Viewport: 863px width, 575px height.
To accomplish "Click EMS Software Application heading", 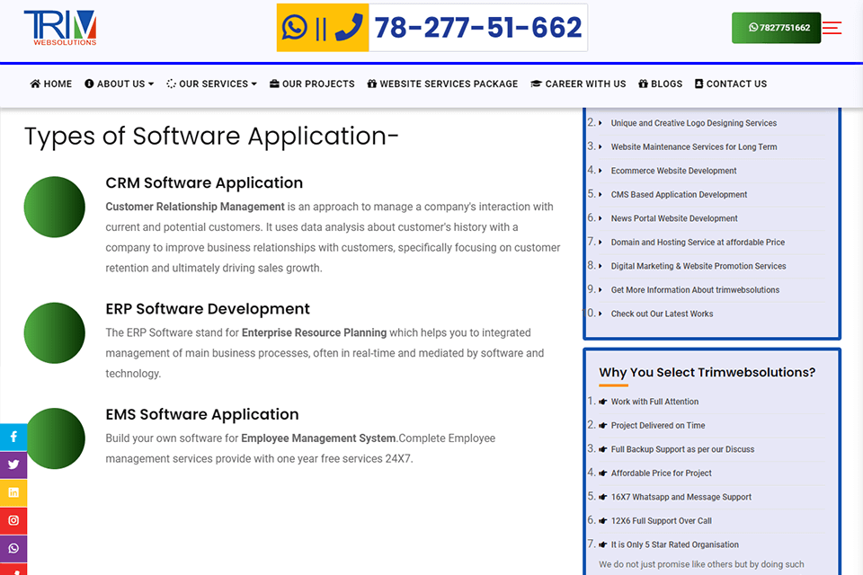I will point(202,414).
